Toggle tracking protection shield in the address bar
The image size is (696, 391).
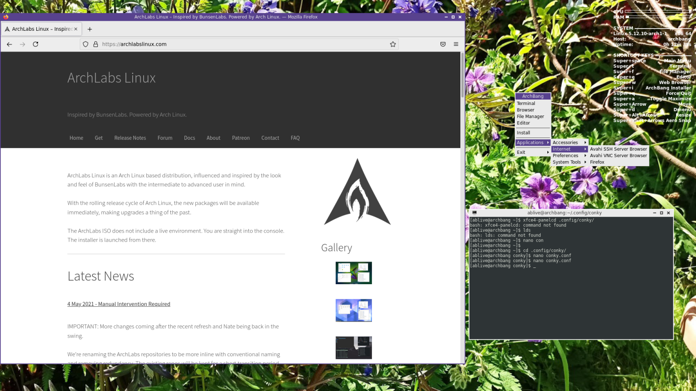click(85, 44)
